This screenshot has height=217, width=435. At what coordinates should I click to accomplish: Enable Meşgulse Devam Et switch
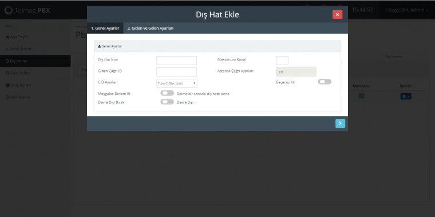(167, 93)
